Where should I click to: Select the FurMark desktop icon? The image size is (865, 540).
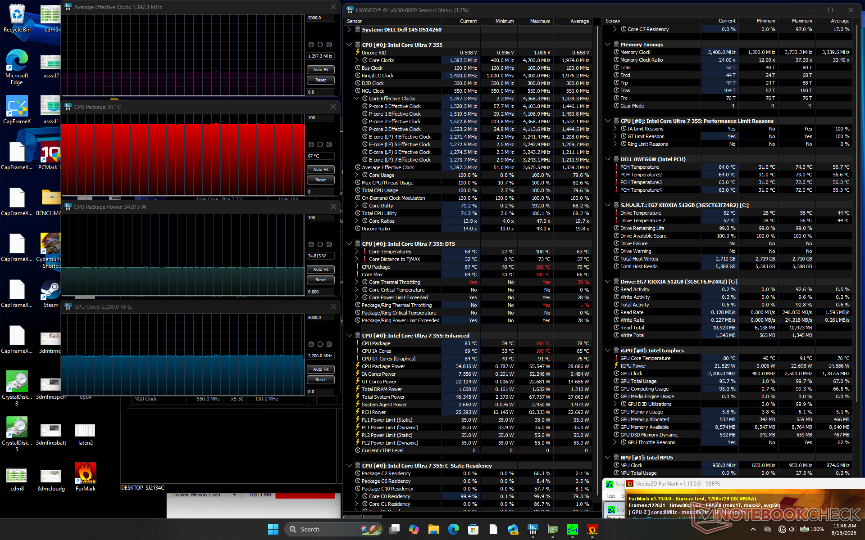(x=86, y=477)
